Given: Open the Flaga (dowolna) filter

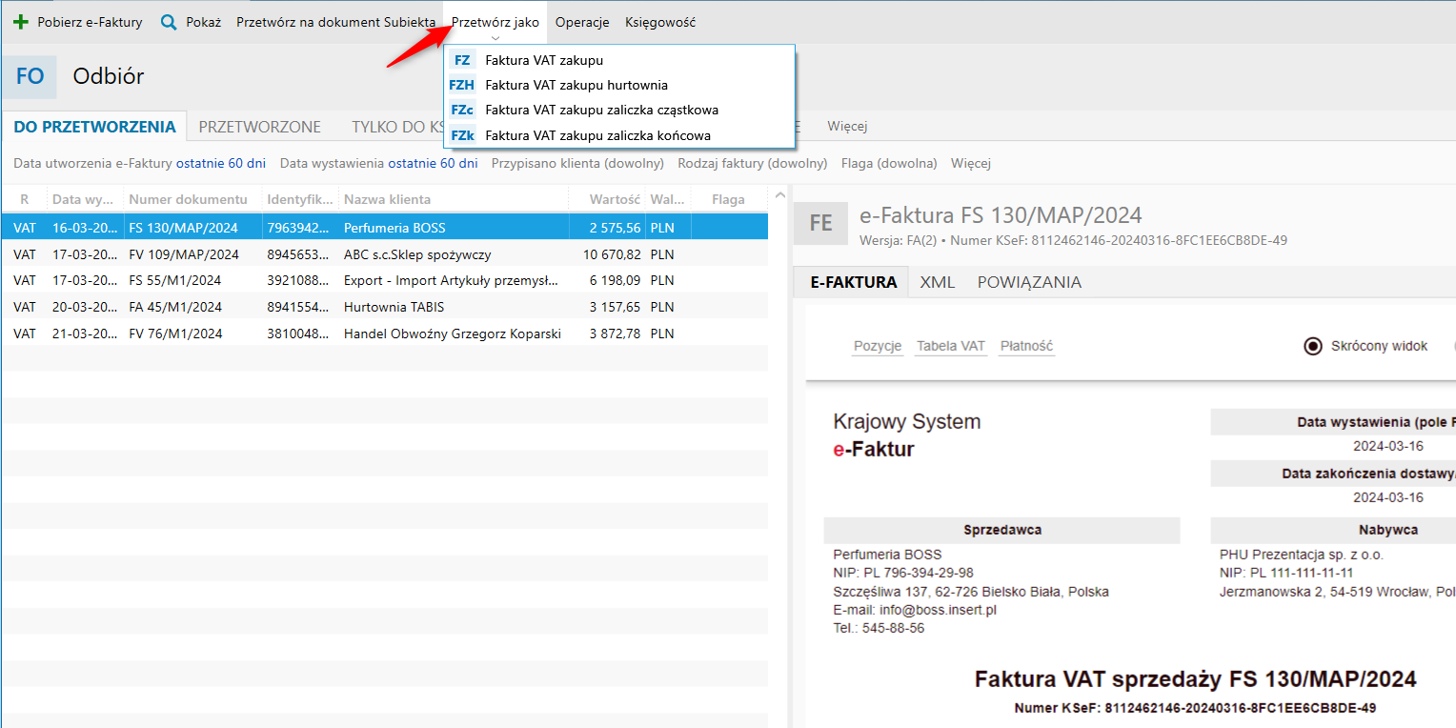Looking at the screenshot, I should pyautogui.click(x=889, y=163).
